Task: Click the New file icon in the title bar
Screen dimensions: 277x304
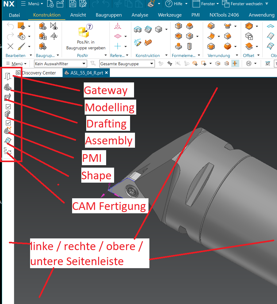Action: [x=51, y=4]
